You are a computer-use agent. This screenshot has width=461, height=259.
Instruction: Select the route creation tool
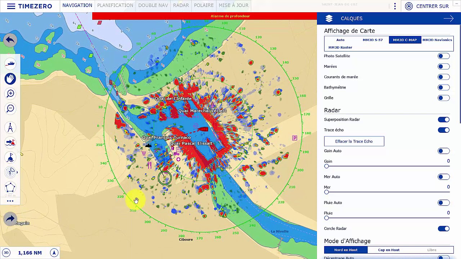(x=10, y=158)
